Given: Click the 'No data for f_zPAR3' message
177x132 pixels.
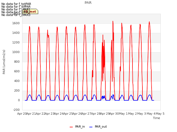Looking at the screenshot, I should pos(16,15).
